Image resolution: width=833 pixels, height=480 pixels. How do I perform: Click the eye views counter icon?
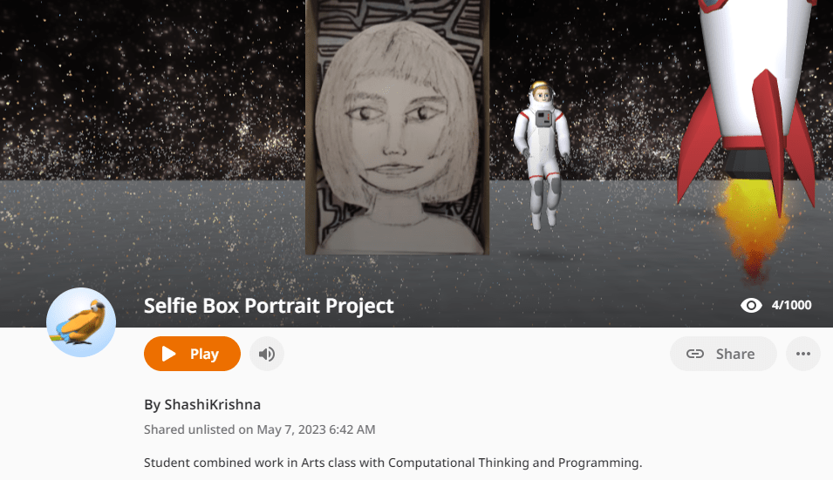751,305
